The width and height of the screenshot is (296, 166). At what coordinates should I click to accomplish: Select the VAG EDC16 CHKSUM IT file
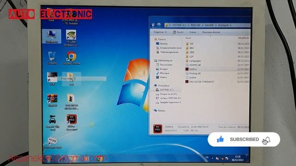pos(200,82)
